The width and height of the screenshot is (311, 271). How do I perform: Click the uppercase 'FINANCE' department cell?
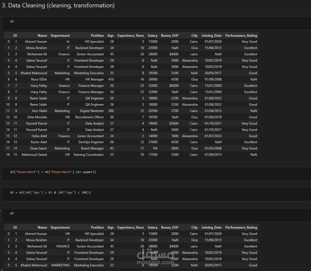tap(63, 246)
